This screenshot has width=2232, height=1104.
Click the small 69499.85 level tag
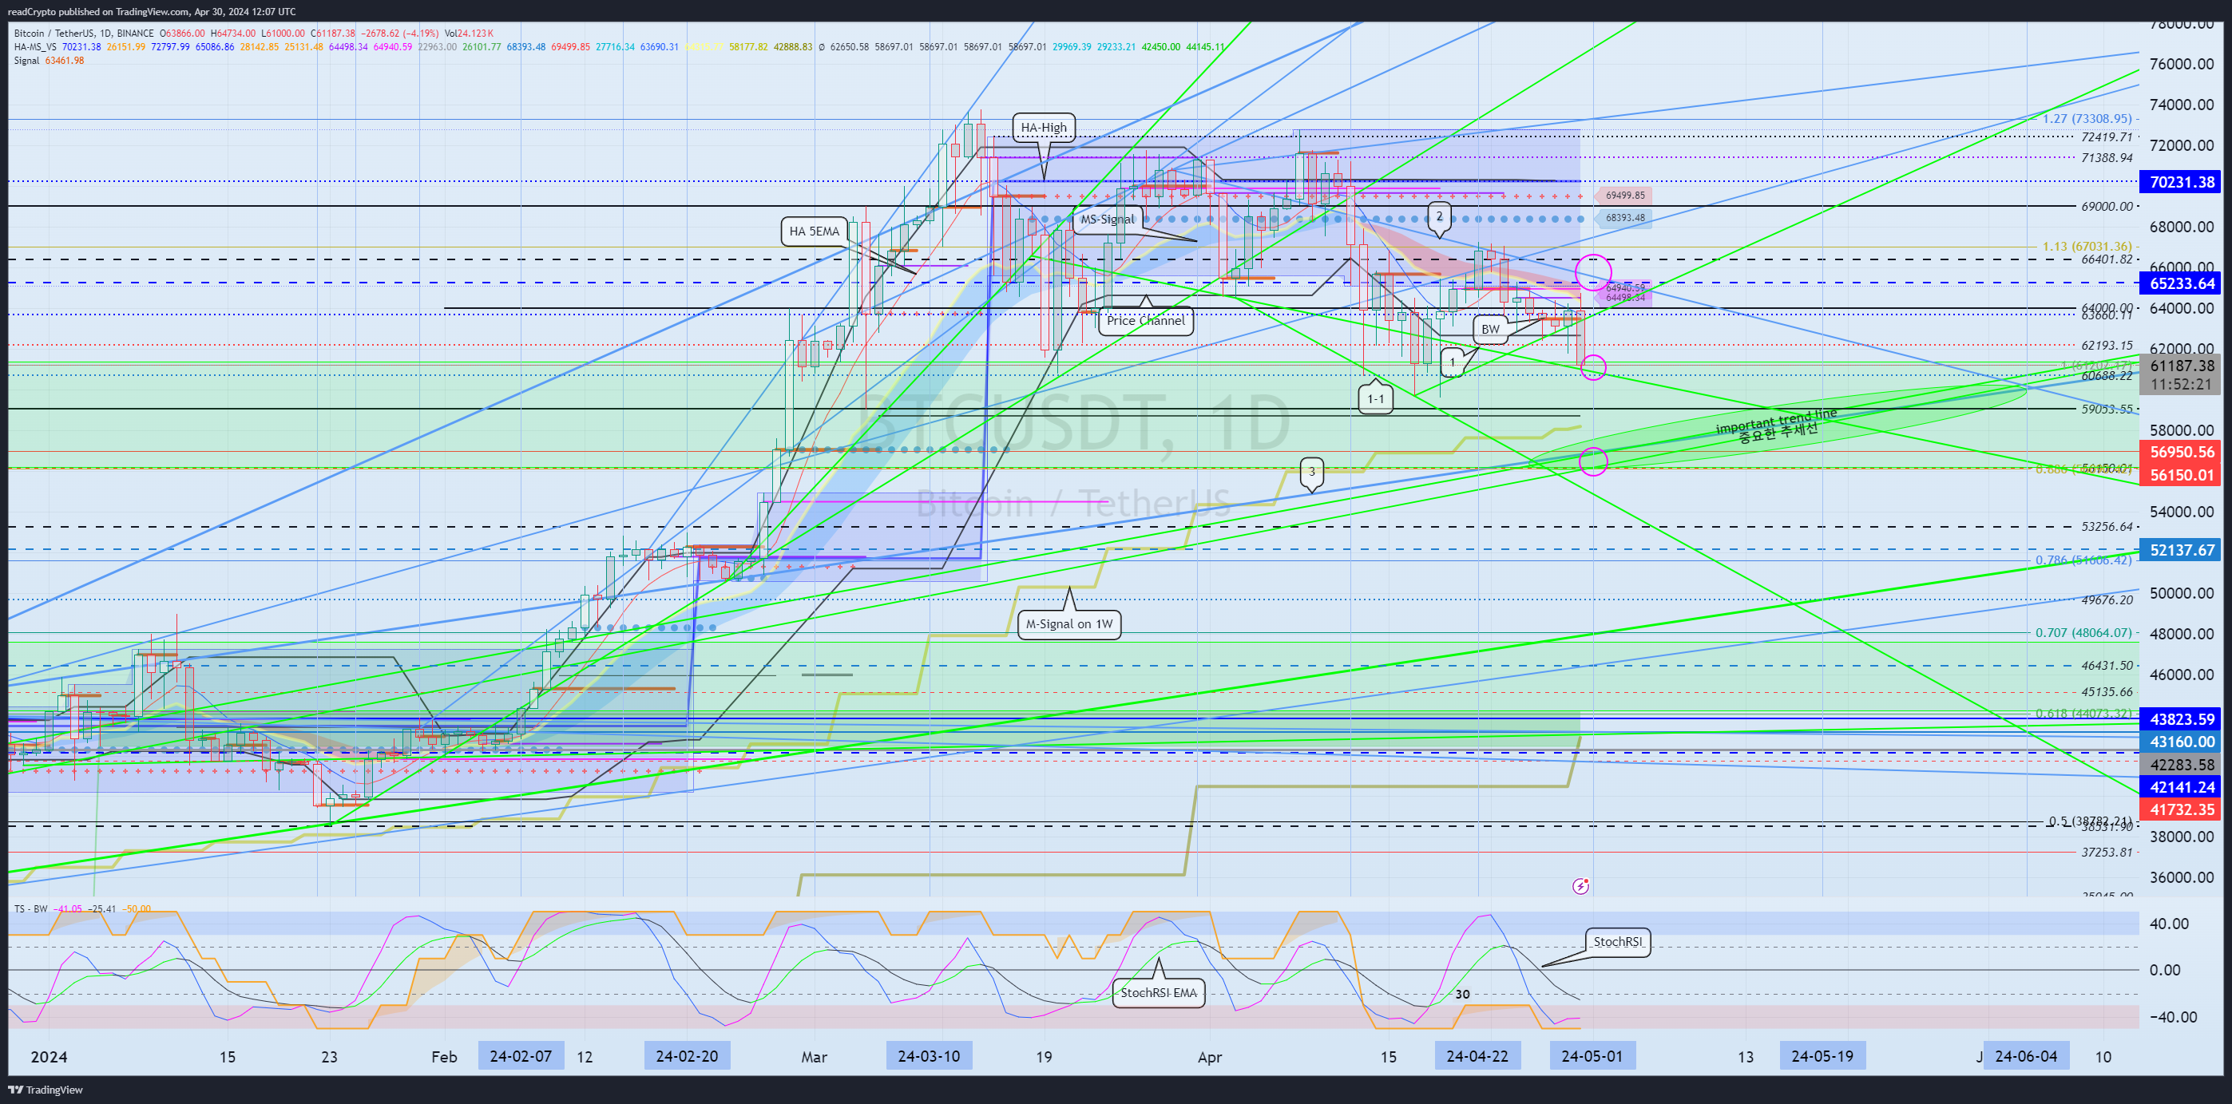click(1624, 196)
